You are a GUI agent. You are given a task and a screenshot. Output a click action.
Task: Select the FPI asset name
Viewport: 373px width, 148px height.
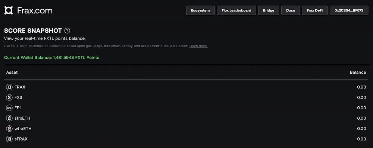(18, 108)
